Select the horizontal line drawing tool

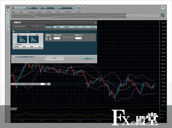coord(7,20)
